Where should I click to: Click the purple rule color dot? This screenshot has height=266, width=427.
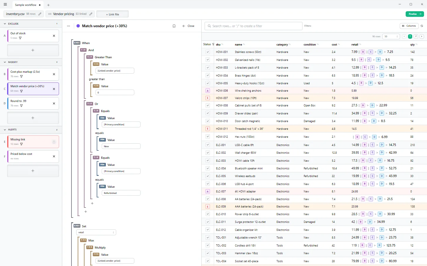pos(78,26)
